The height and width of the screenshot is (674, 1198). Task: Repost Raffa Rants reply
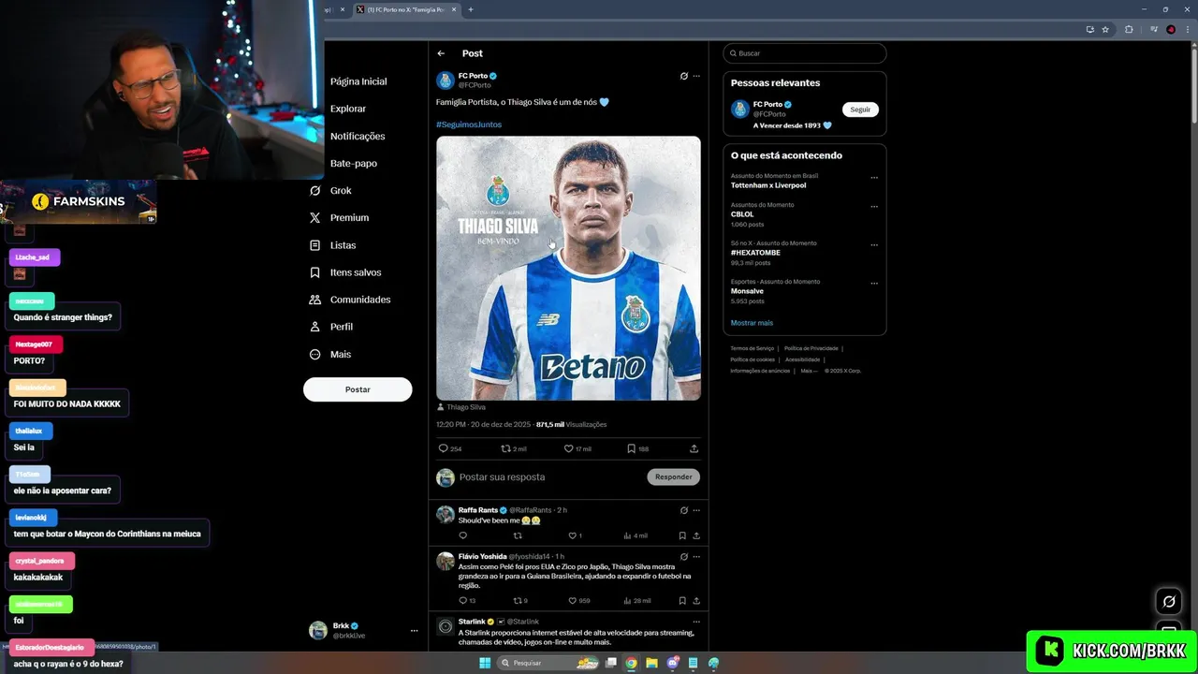518,535
